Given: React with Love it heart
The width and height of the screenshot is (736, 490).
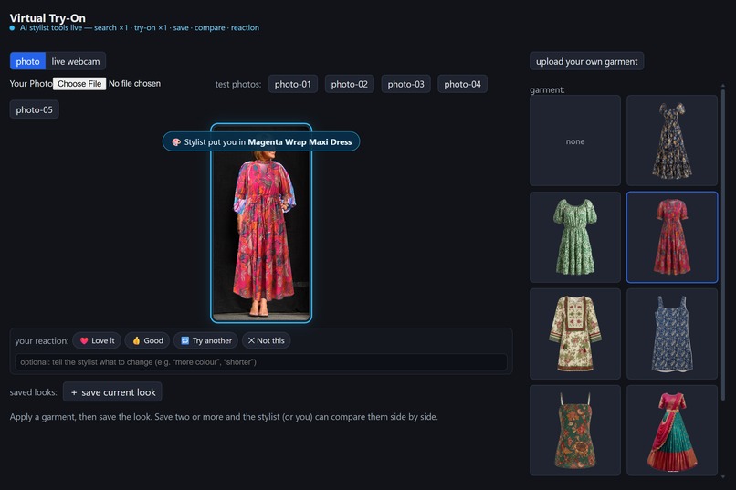Looking at the screenshot, I should (x=97, y=340).
